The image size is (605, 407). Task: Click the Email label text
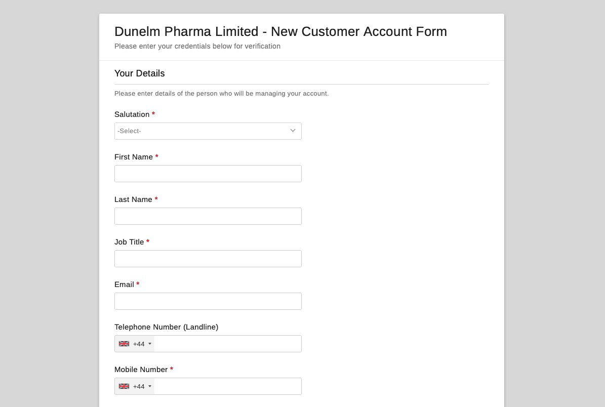124,284
